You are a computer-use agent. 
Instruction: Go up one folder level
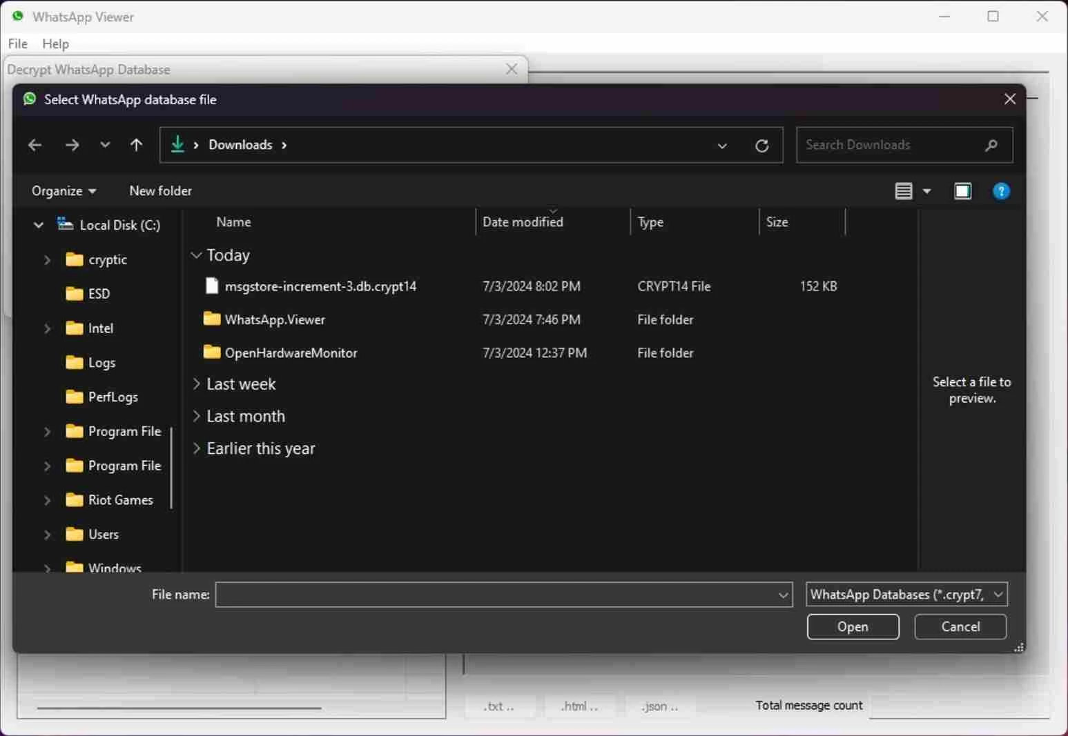click(x=136, y=145)
